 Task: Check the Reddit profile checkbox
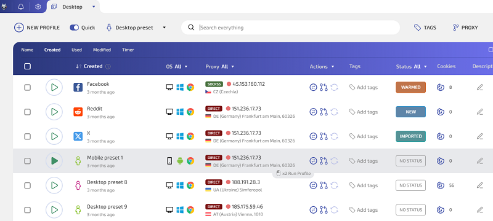[27, 112]
